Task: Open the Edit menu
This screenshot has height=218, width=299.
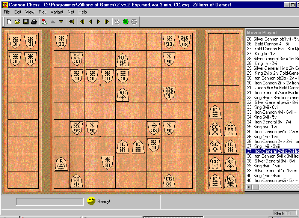Action: coord(18,12)
